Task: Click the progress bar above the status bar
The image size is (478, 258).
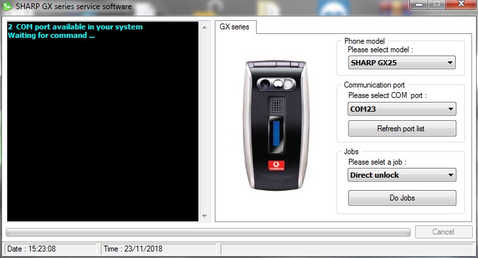Action: pyautogui.click(x=208, y=233)
